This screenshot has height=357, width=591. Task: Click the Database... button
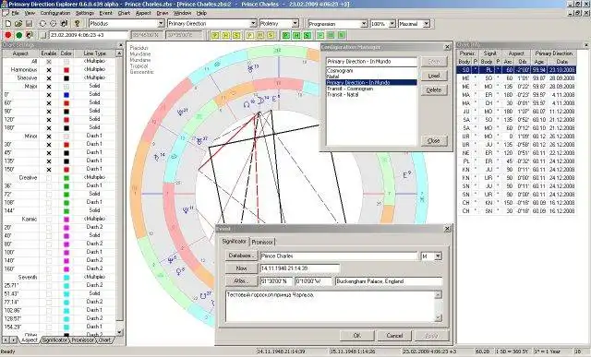coord(241,256)
